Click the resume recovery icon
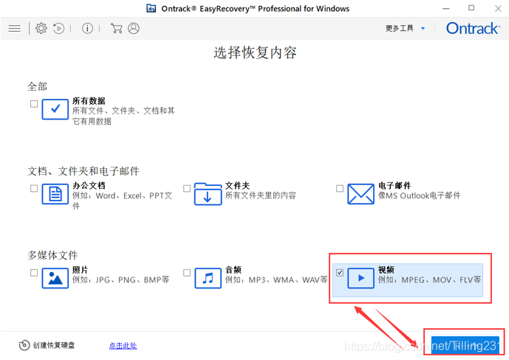The image size is (509, 360). (x=59, y=29)
